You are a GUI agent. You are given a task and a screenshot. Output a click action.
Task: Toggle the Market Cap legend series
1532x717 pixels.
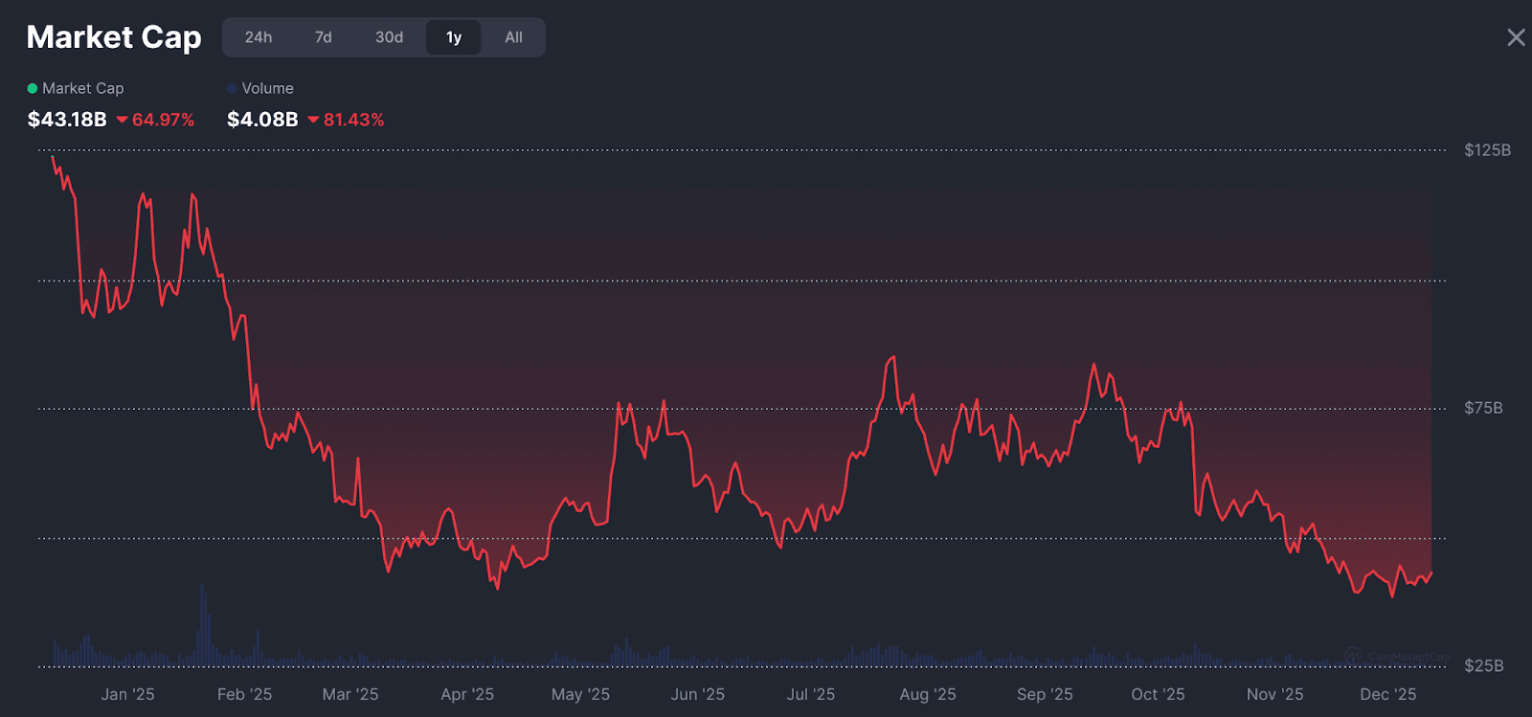click(x=76, y=88)
